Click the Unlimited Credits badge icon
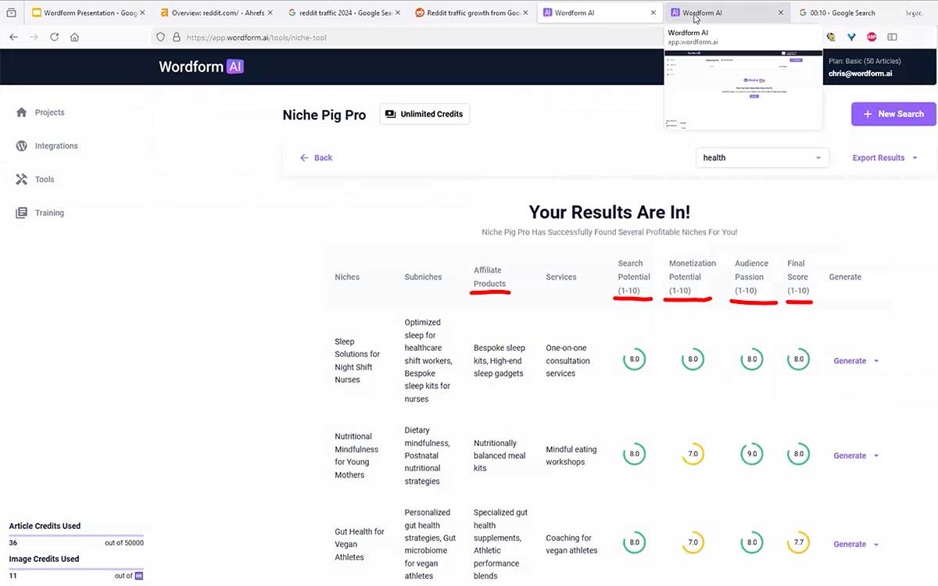938x586 pixels. [391, 113]
